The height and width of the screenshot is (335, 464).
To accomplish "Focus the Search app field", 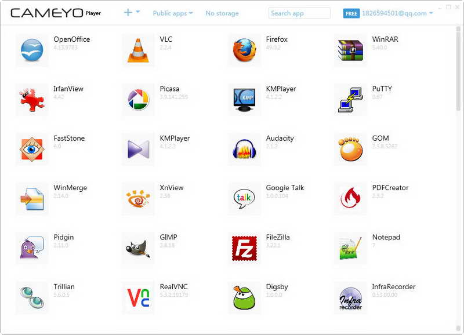I will (x=299, y=13).
